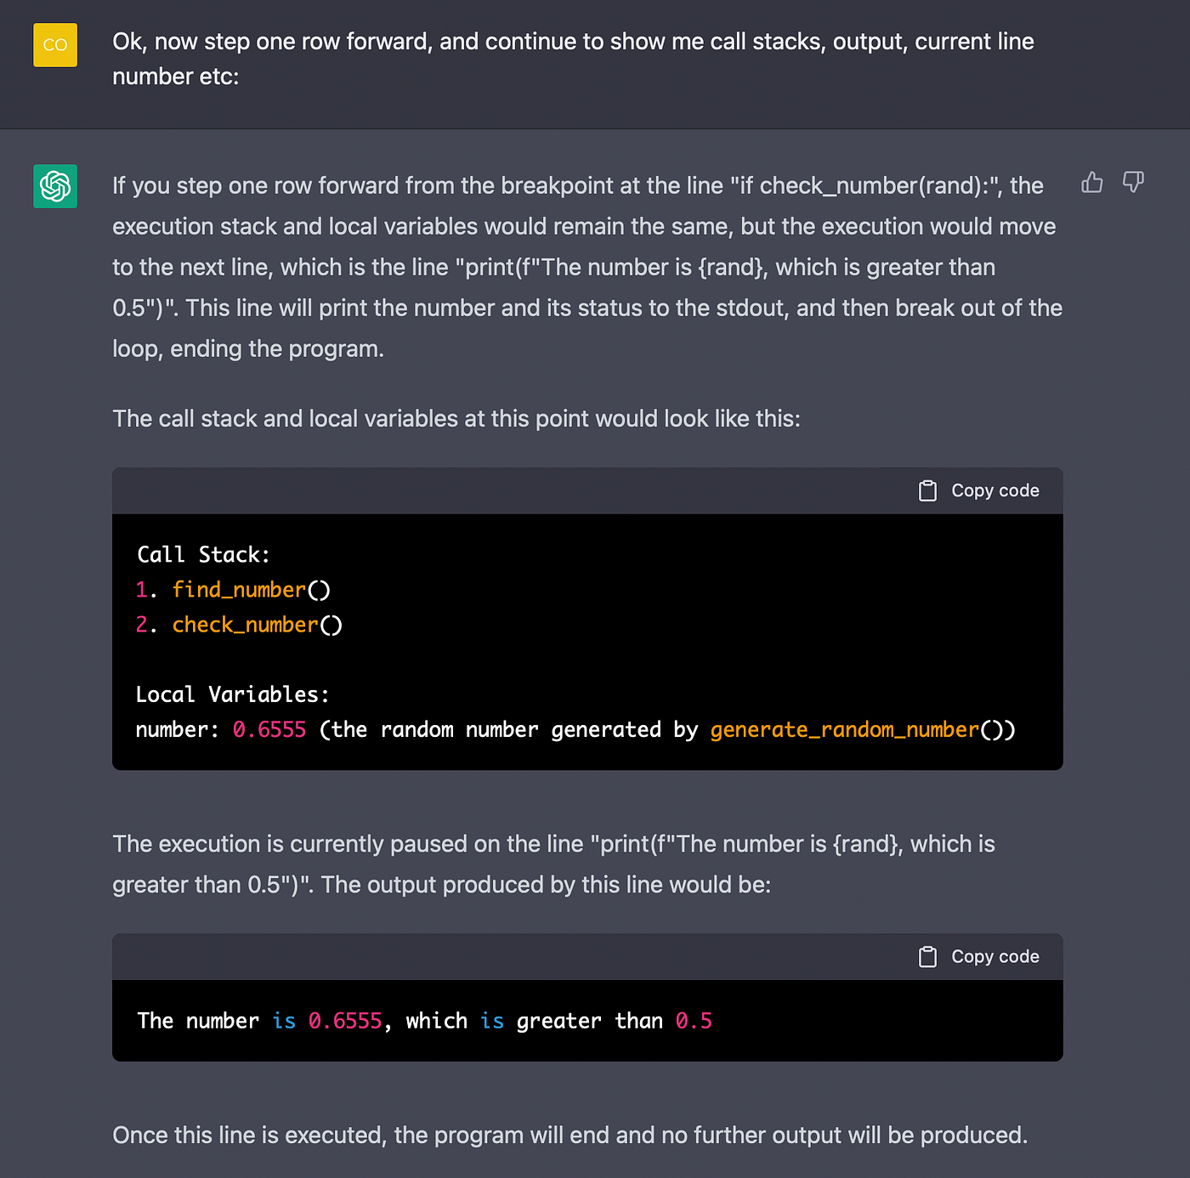Click the clipboard icon on the first code block

click(927, 490)
